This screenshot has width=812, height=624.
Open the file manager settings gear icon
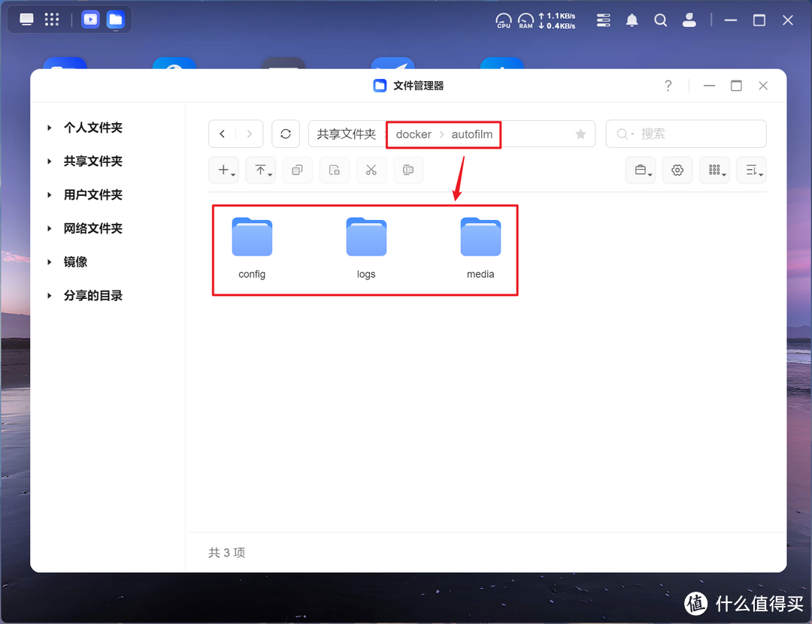[x=677, y=170]
